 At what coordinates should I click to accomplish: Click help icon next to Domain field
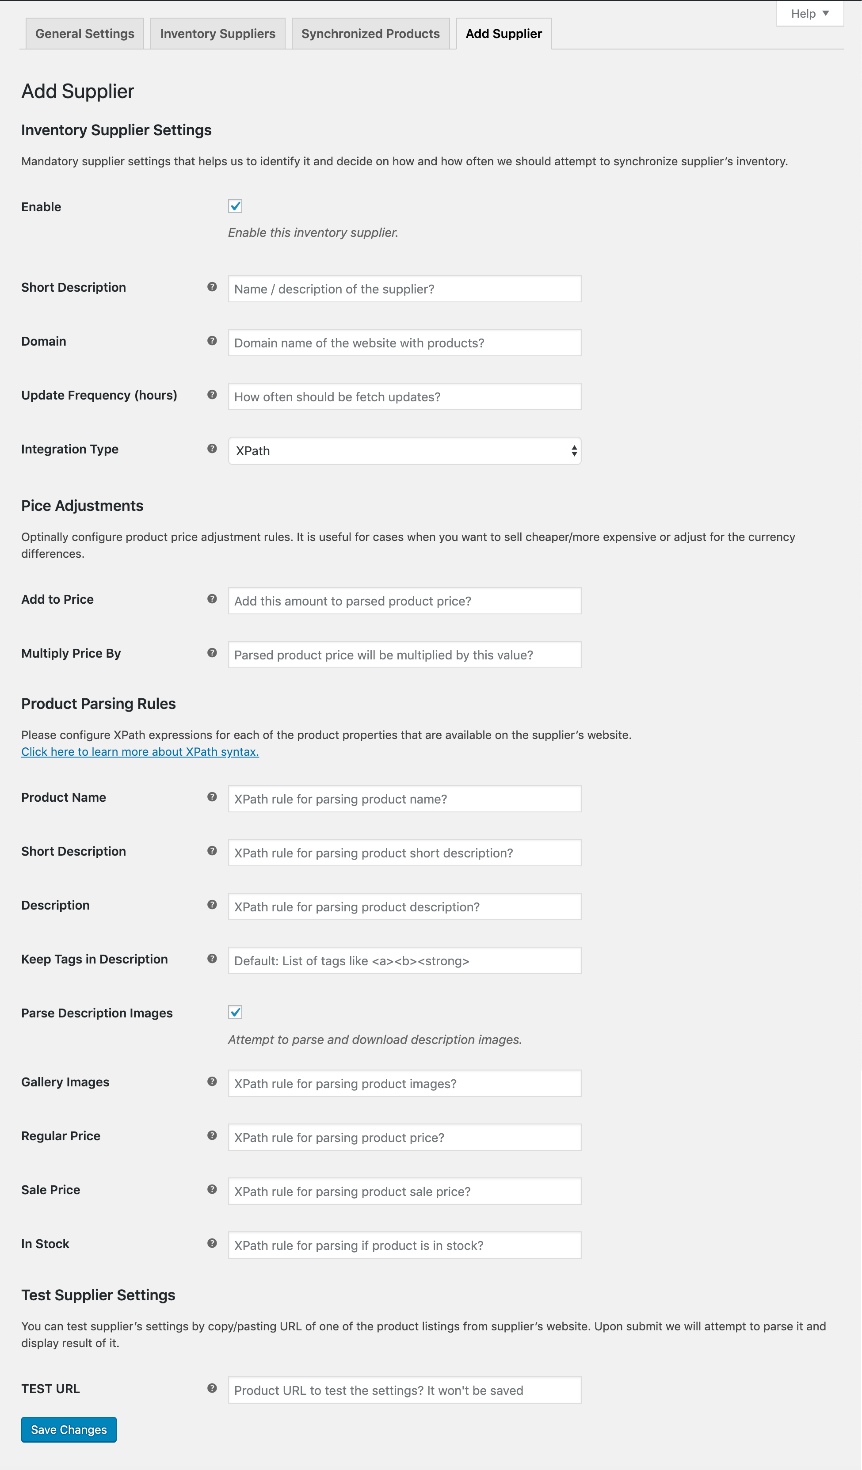coord(212,341)
